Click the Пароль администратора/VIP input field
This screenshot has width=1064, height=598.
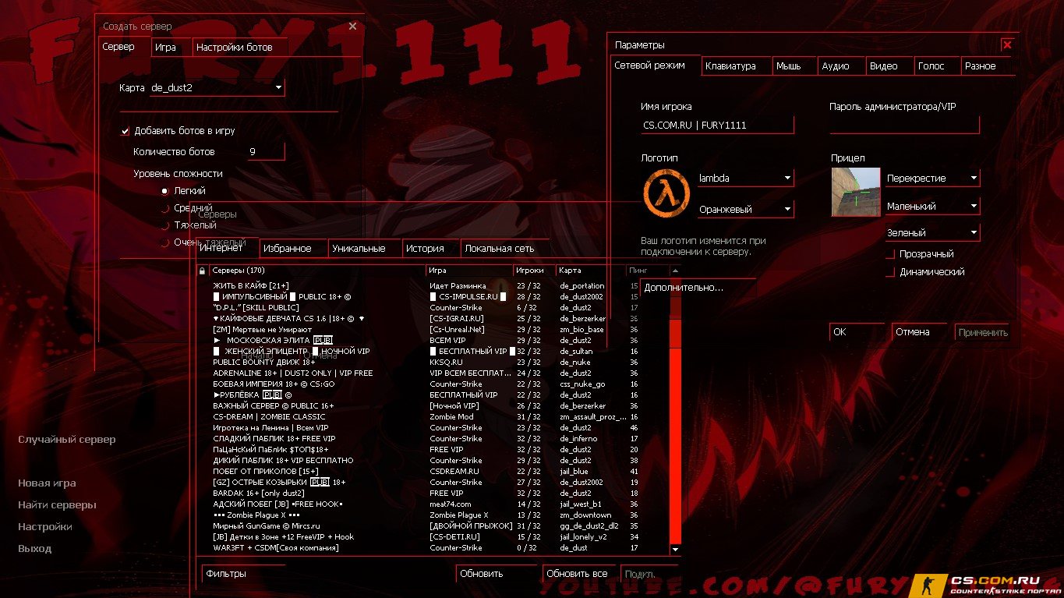coord(904,125)
